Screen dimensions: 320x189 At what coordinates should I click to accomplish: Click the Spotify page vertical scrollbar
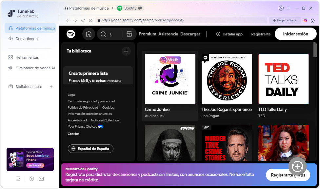(315, 50)
